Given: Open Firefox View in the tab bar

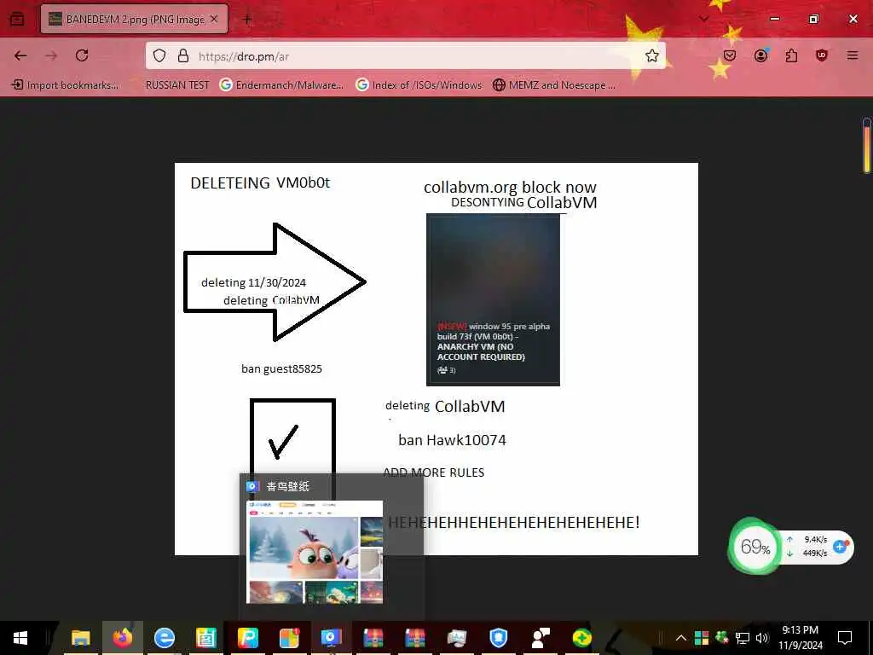Looking at the screenshot, I should pos(17,19).
